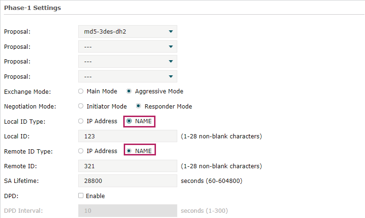Image resolution: width=365 pixels, height=218 pixels.
Task: Select Main Mode for Exchange Mode
Action: [x=81, y=91]
